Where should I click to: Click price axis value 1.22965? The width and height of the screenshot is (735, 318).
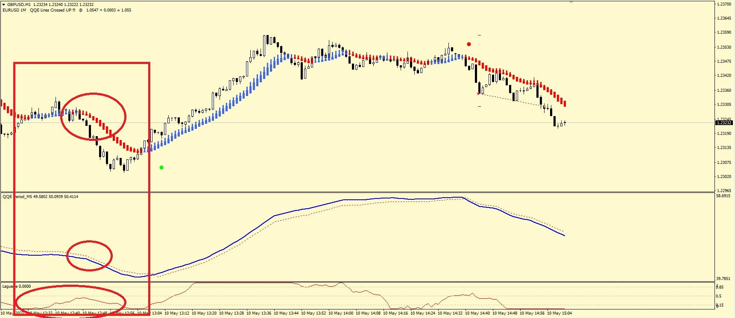(724, 191)
